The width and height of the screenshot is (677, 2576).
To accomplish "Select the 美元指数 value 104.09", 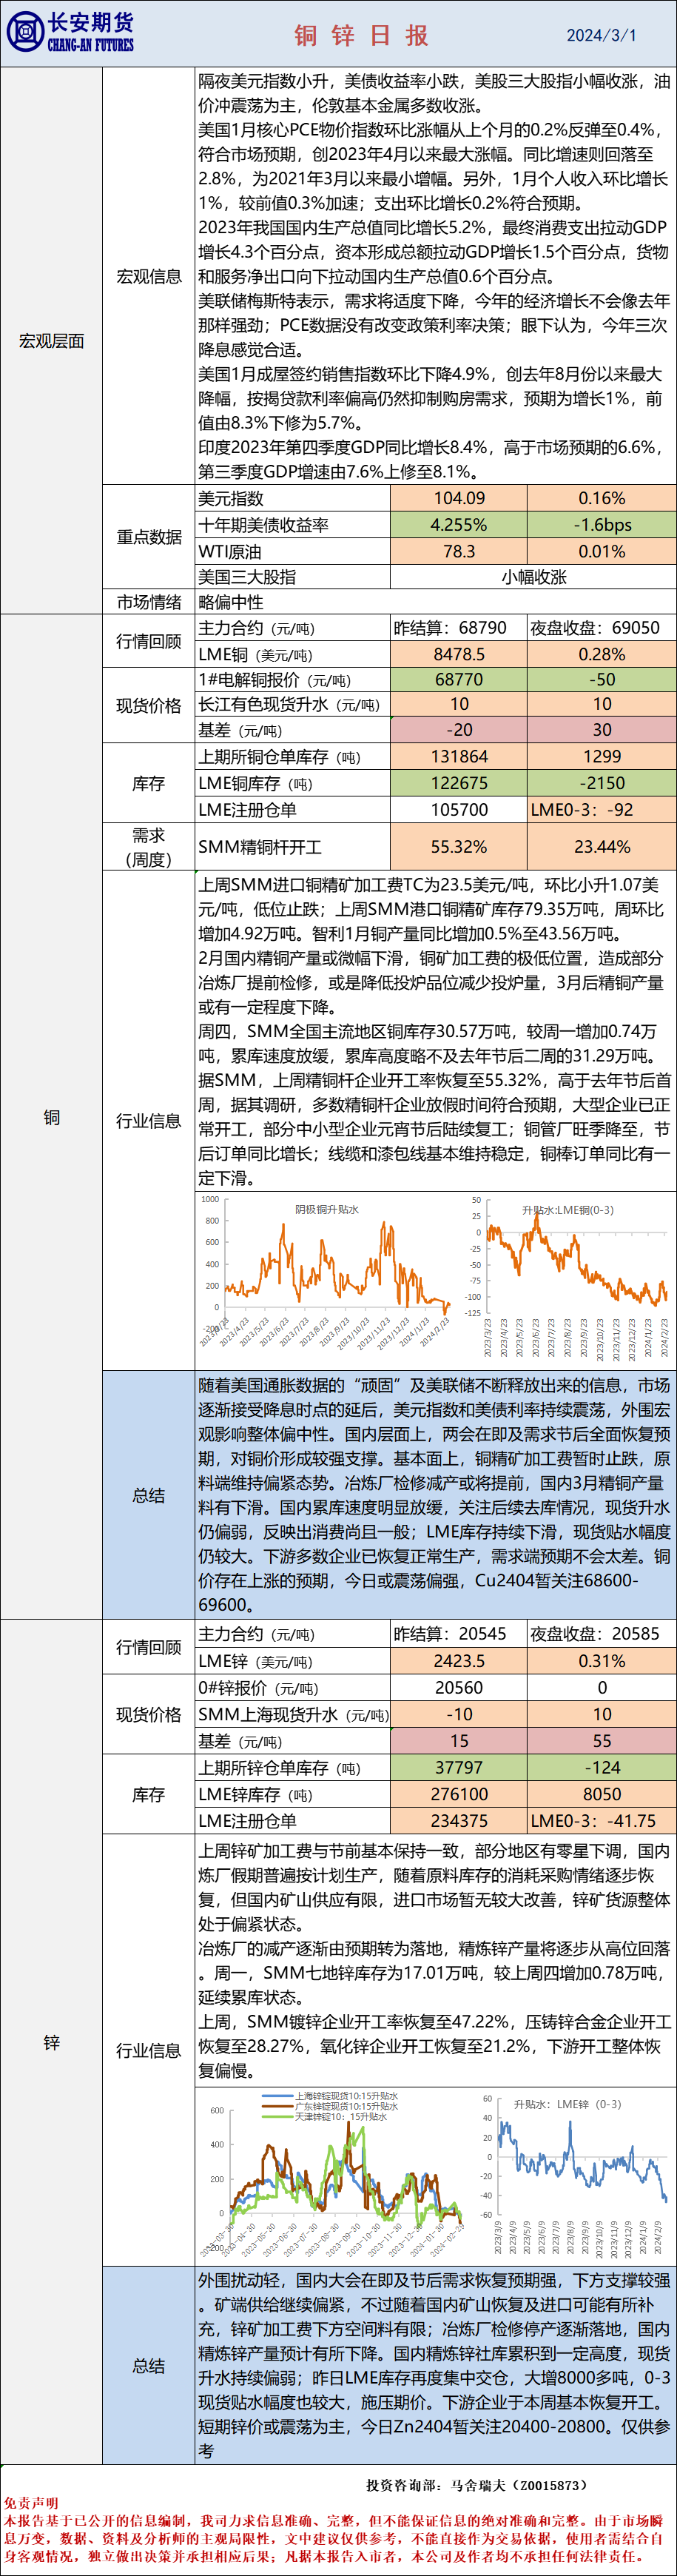I will (459, 498).
